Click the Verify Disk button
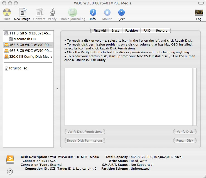This screenshot has width=206, height=178. (185, 132)
